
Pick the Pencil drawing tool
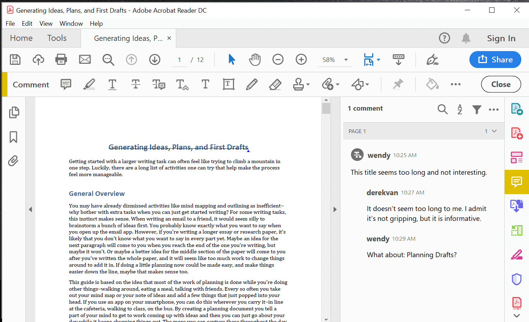tap(252, 84)
